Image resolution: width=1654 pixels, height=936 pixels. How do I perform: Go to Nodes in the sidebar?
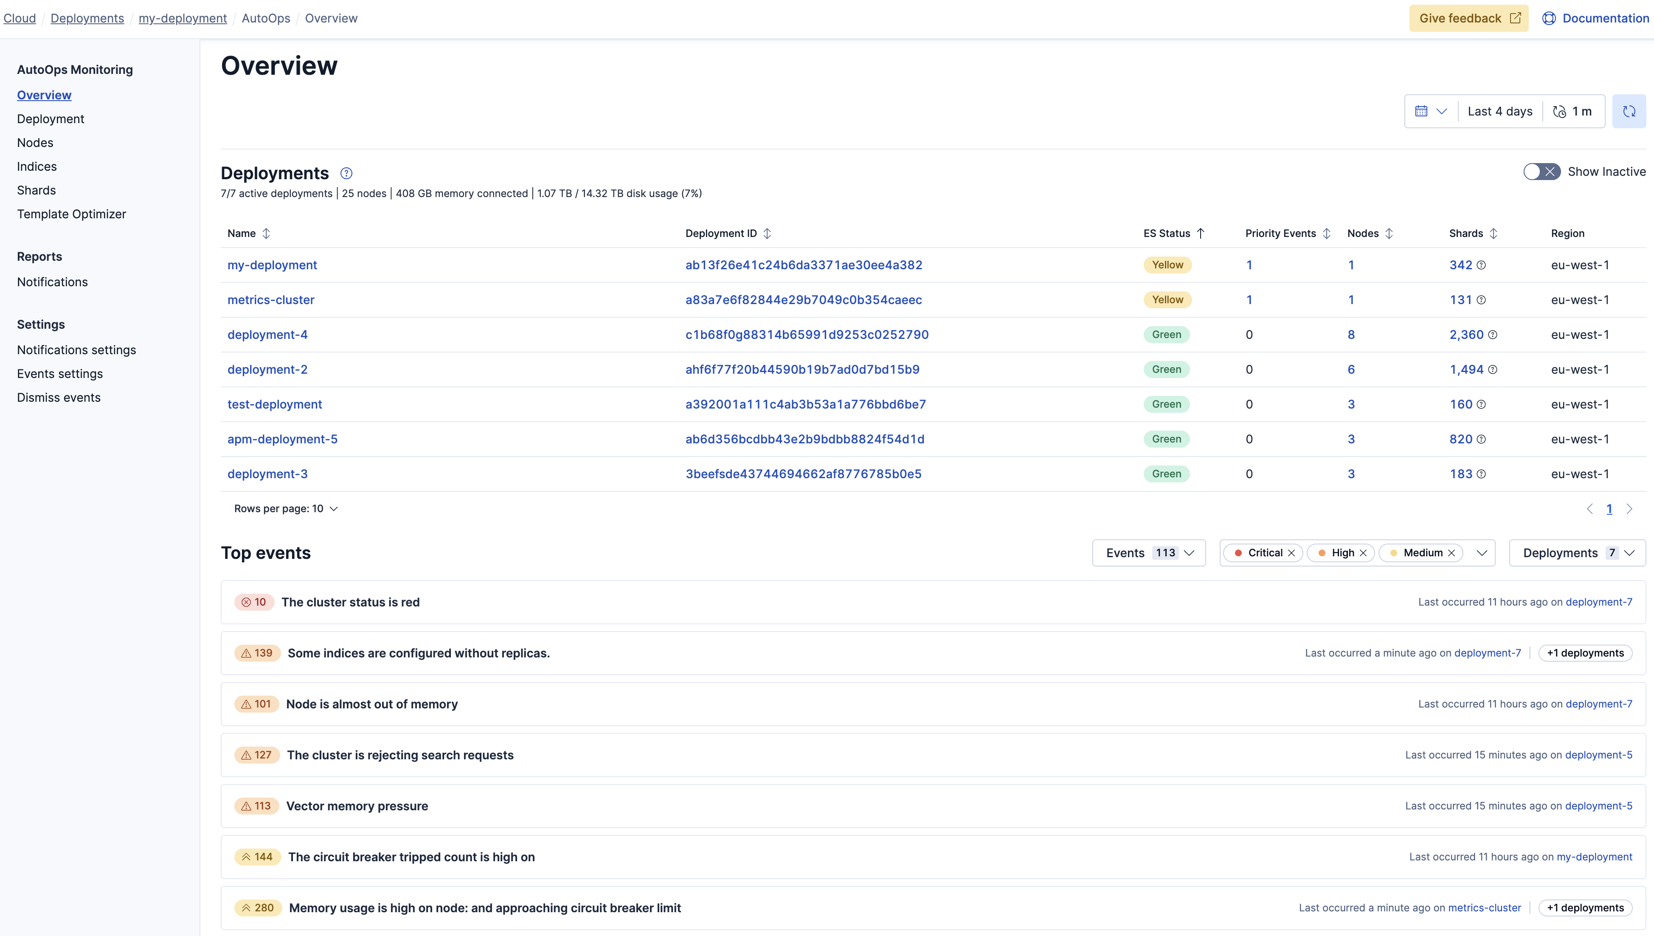[35, 143]
